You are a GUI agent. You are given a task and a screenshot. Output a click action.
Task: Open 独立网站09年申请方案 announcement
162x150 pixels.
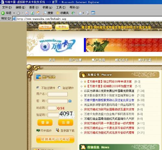pyautogui.click(x=109, y=81)
